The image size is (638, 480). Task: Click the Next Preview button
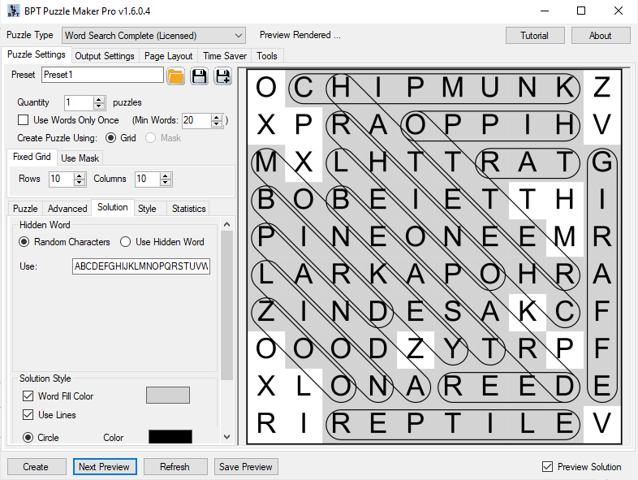[x=105, y=466]
